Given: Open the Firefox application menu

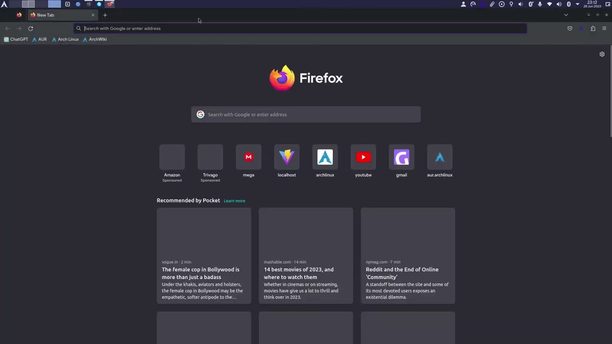Looking at the screenshot, I should pos(604,28).
